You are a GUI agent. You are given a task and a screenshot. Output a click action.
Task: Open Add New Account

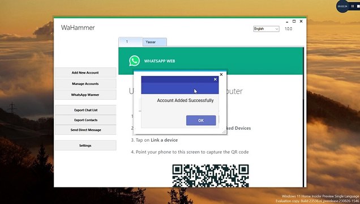click(85, 73)
